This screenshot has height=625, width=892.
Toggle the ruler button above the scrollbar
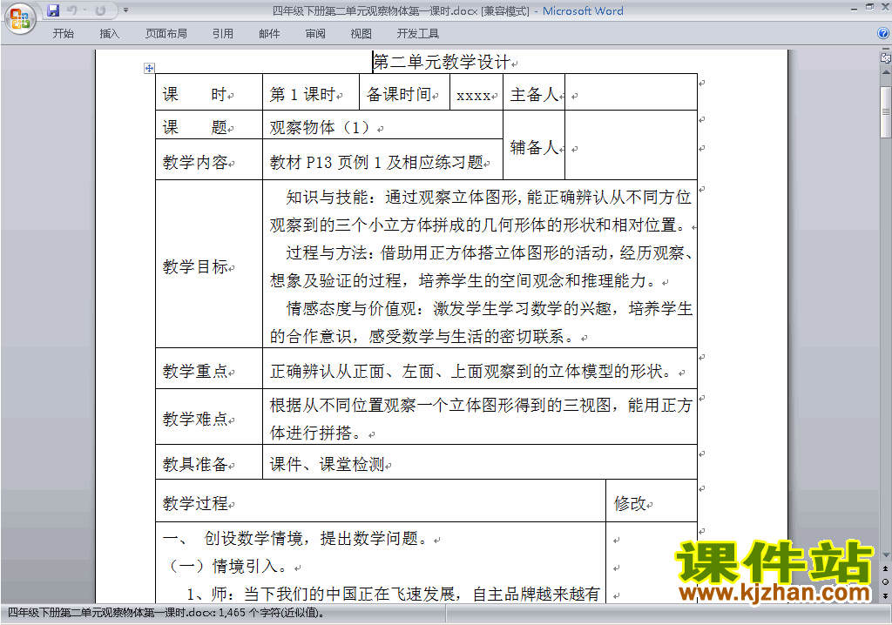tap(885, 57)
